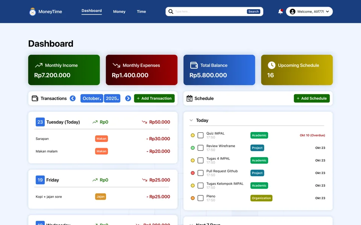Click Project tag on Review Wireframe
This screenshot has height=225, width=361.
coord(257,148)
